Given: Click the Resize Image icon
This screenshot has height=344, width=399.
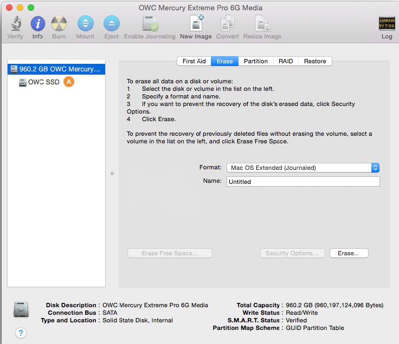Looking at the screenshot, I should [262, 23].
